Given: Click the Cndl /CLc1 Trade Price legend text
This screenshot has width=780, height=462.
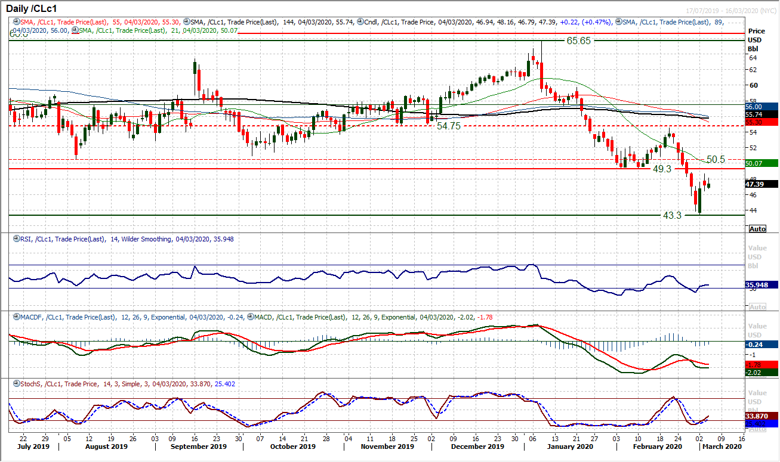Looking at the screenshot, I should click(x=488, y=22).
